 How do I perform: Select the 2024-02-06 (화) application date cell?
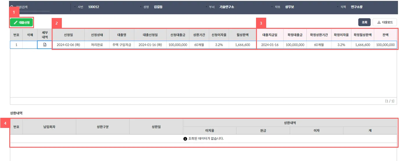pyautogui.click(x=69, y=45)
